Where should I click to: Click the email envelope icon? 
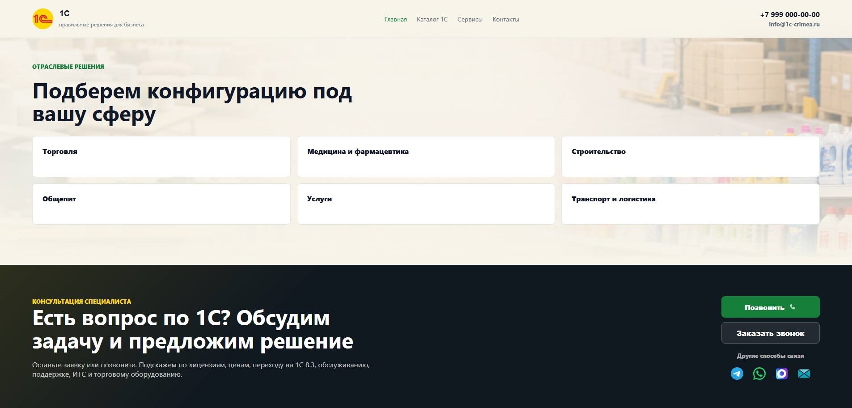[804, 374]
